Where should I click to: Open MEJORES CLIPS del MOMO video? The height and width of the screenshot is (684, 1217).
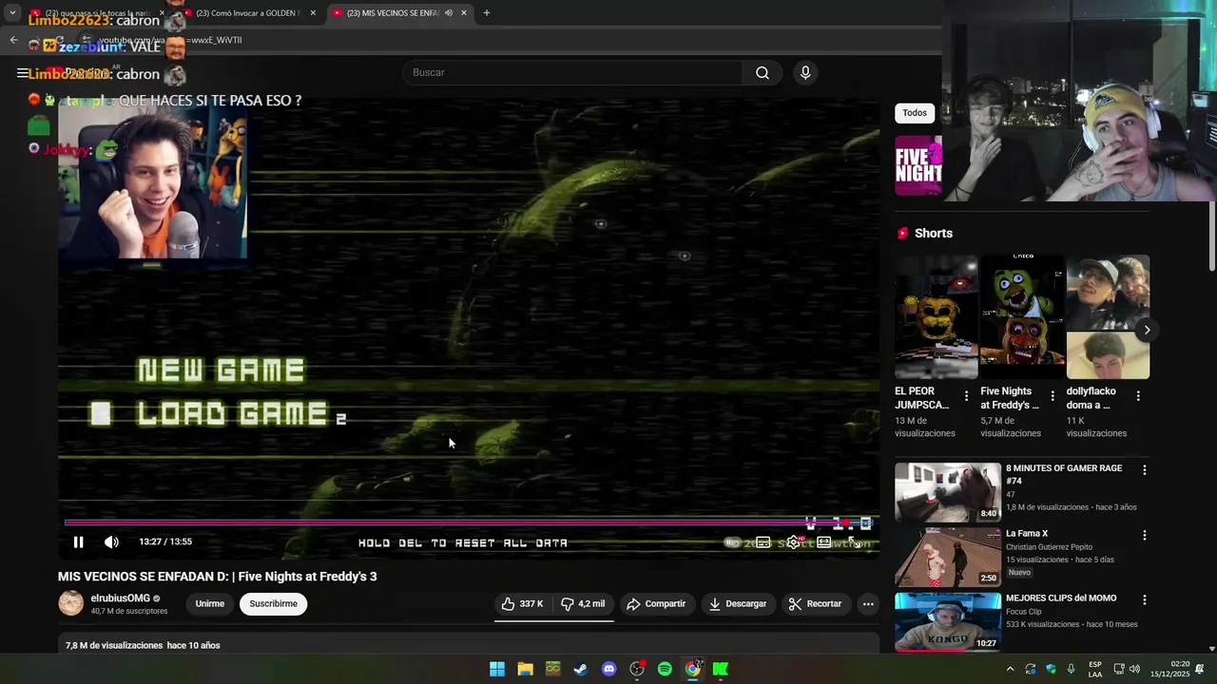tap(948, 621)
